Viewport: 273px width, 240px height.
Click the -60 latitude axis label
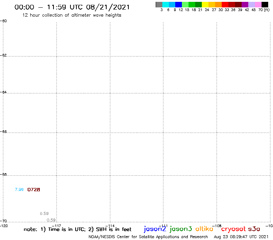point(3,21)
